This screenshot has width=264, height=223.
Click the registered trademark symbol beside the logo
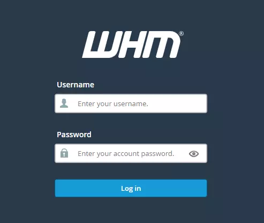[181, 34]
